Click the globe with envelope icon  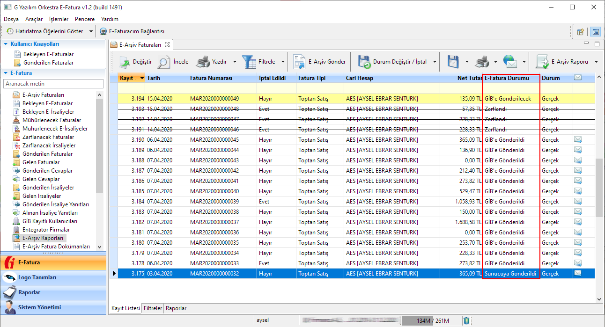pyautogui.click(x=509, y=62)
